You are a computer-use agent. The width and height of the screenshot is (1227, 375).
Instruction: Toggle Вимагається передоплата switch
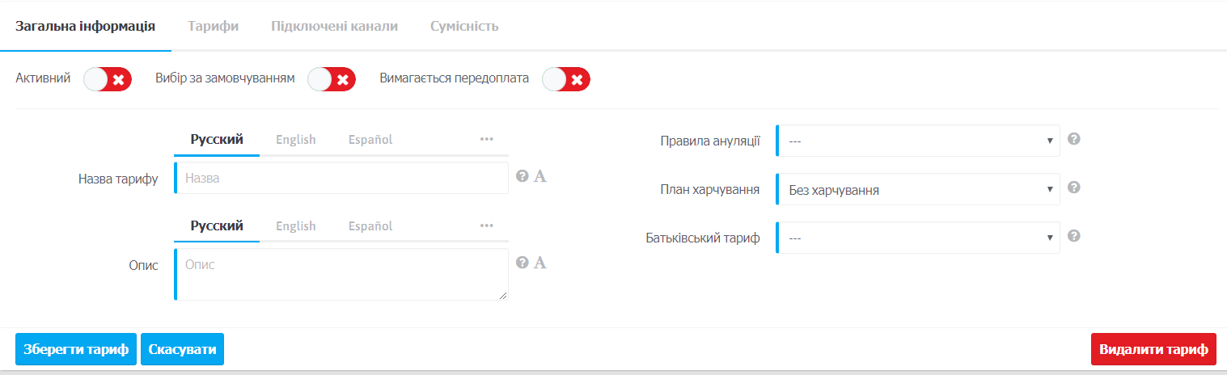pyautogui.click(x=566, y=79)
